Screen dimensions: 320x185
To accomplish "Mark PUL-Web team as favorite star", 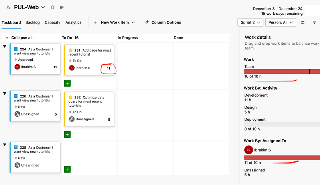I will point(52,7).
